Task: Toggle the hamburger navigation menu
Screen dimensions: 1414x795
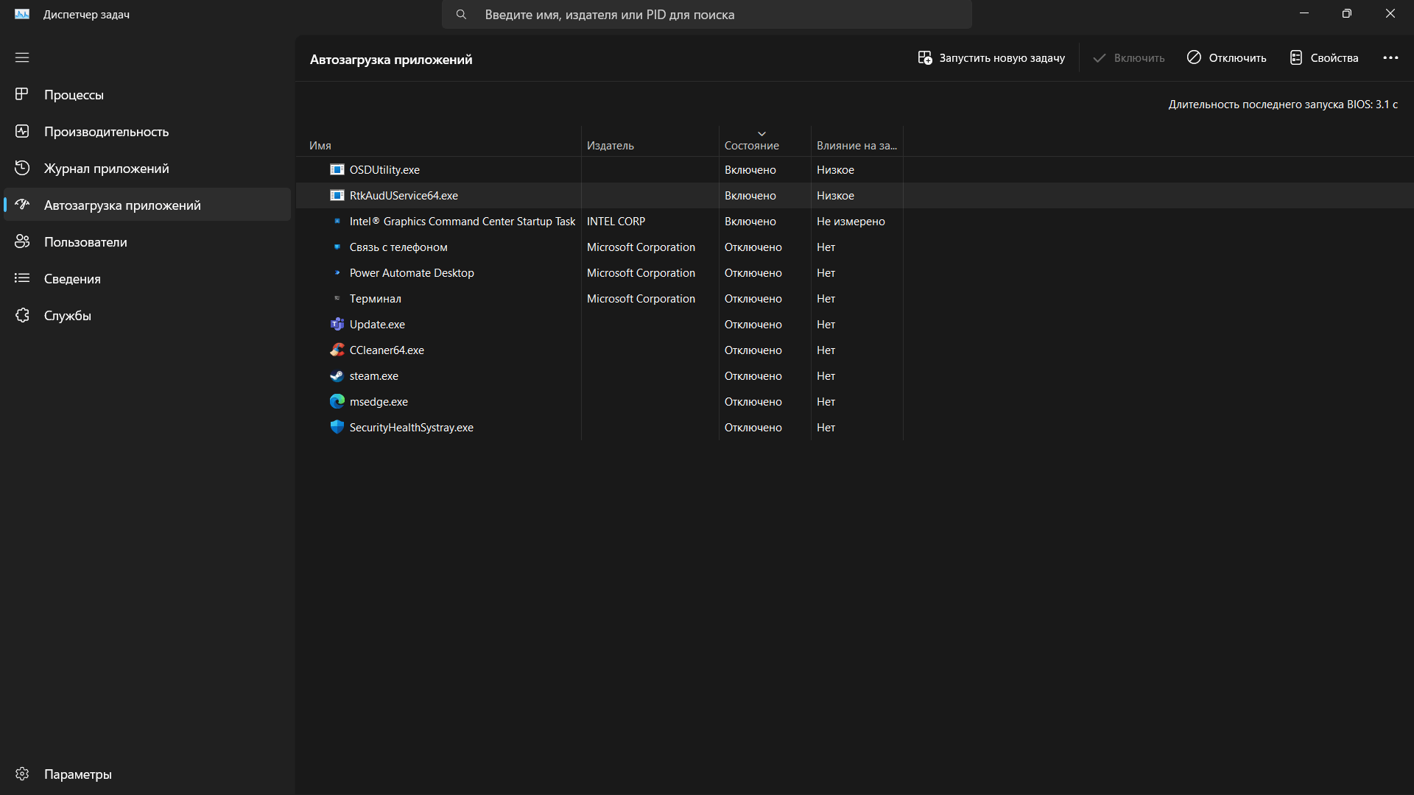Action: tap(22, 57)
